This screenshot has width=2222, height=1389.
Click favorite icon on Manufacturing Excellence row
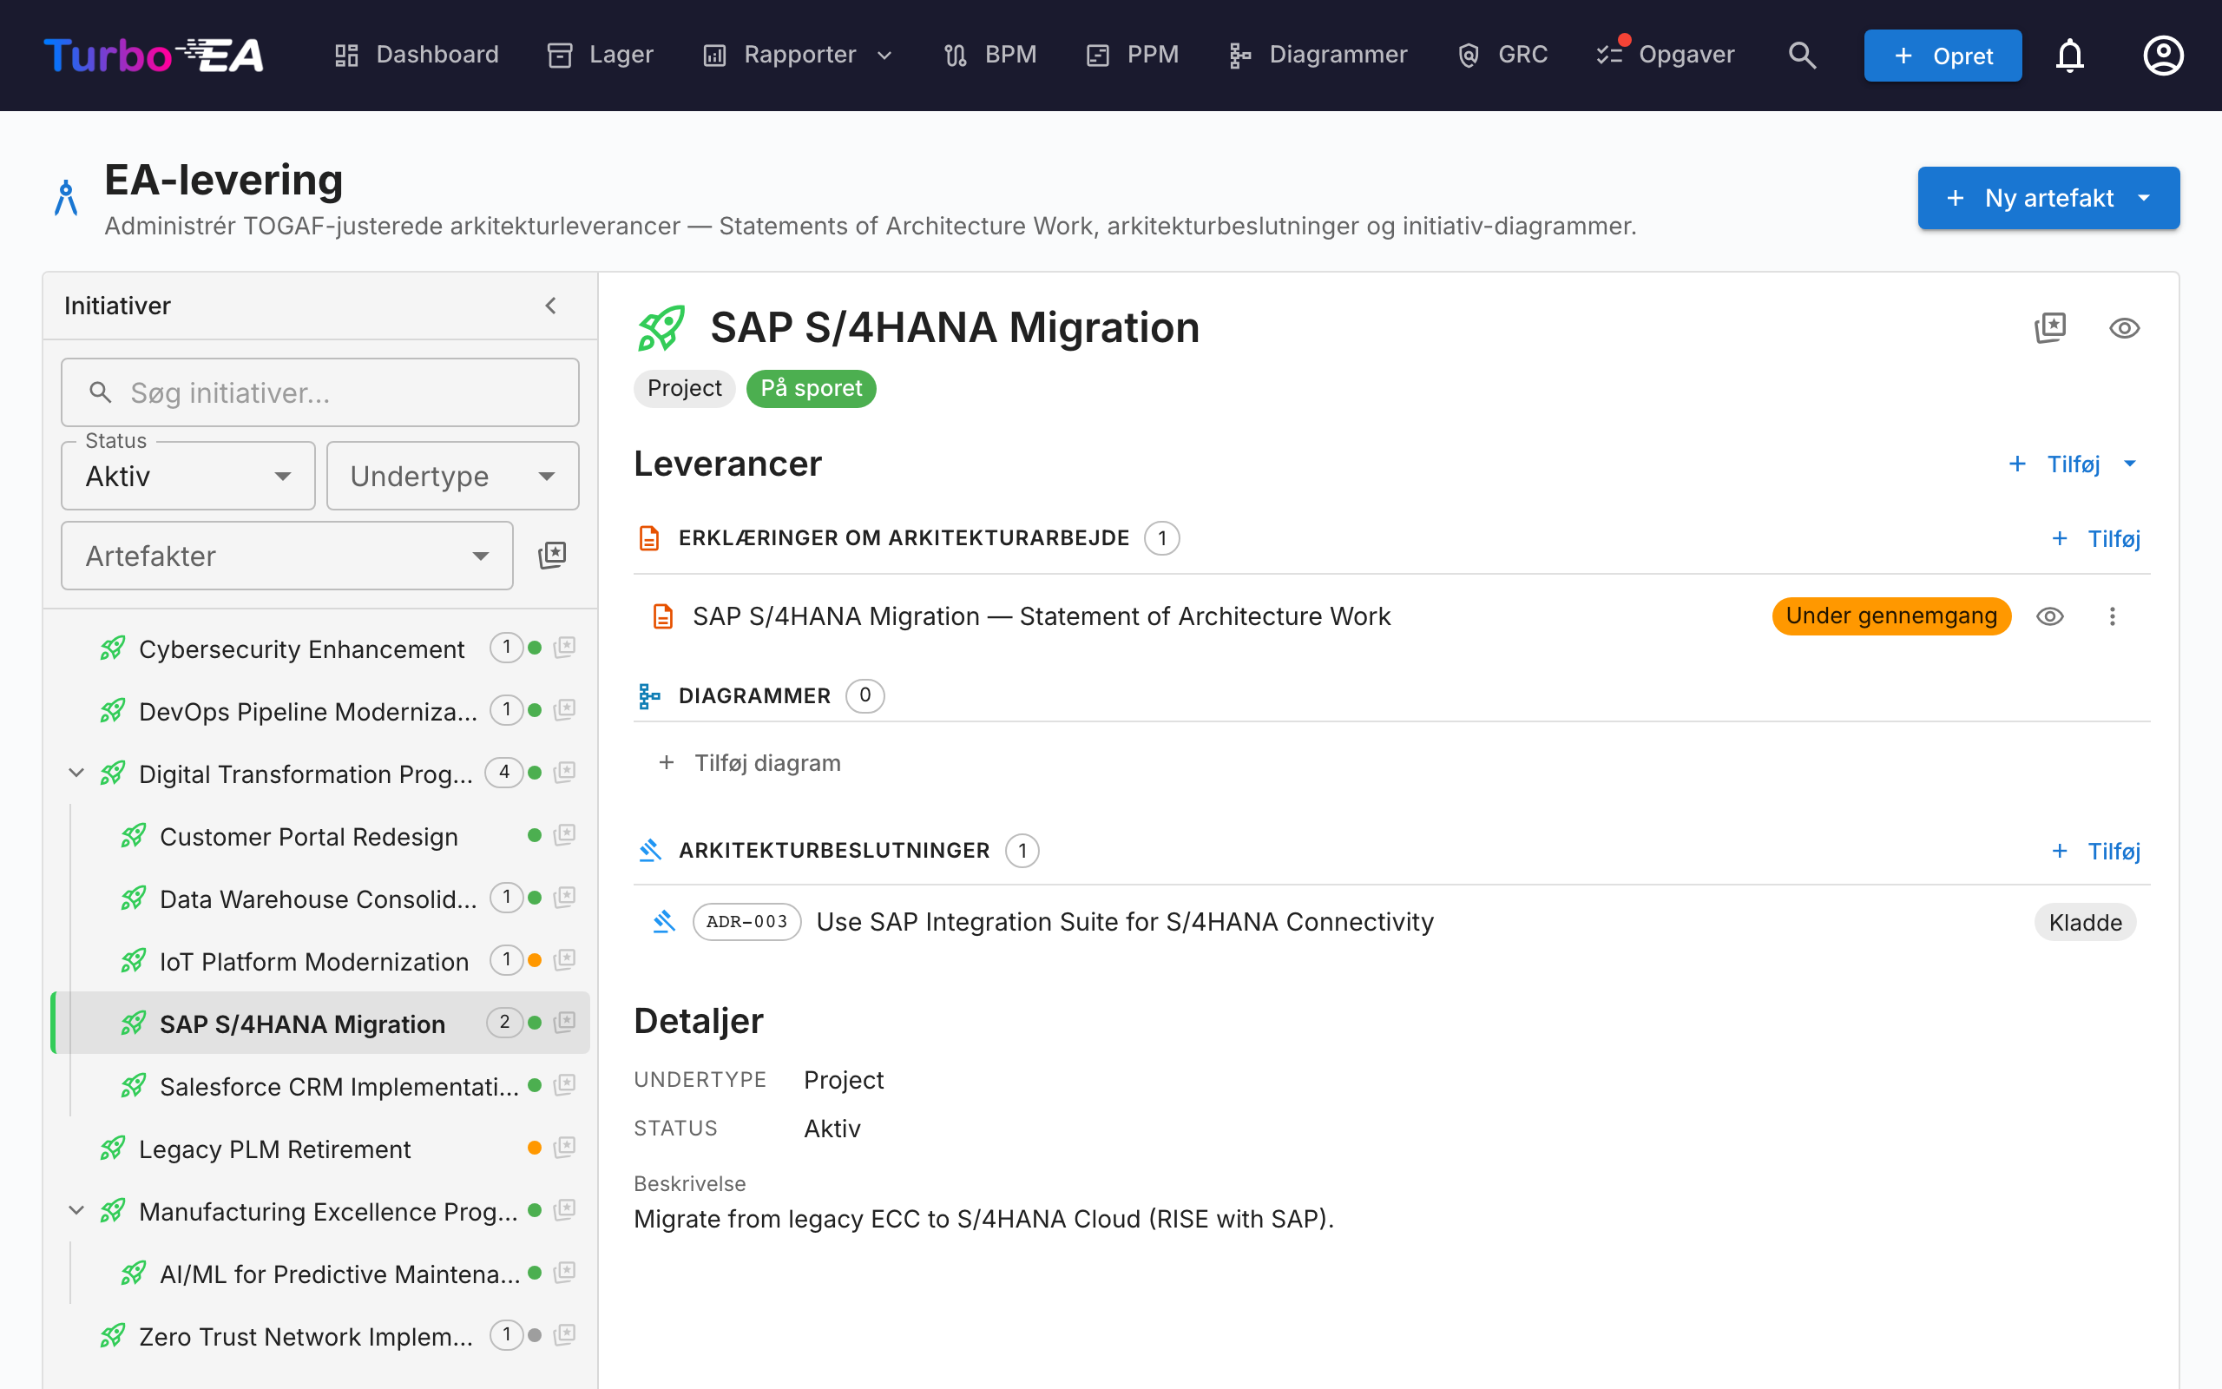tap(565, 1210)
